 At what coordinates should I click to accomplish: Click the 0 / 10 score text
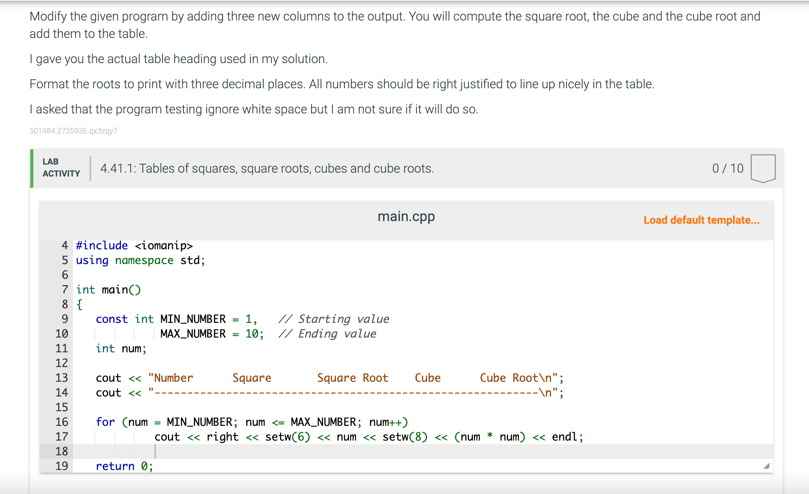(x=728, y=168)
